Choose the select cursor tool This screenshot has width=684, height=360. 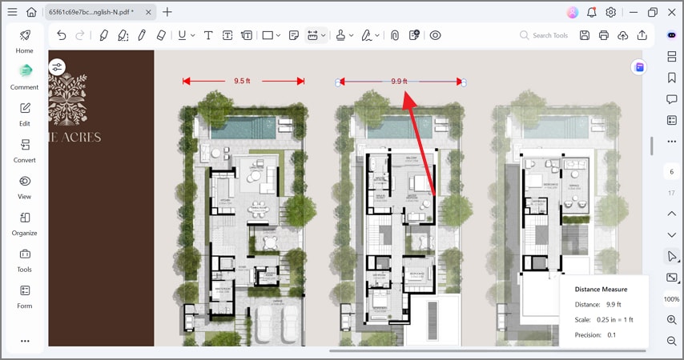672,256
